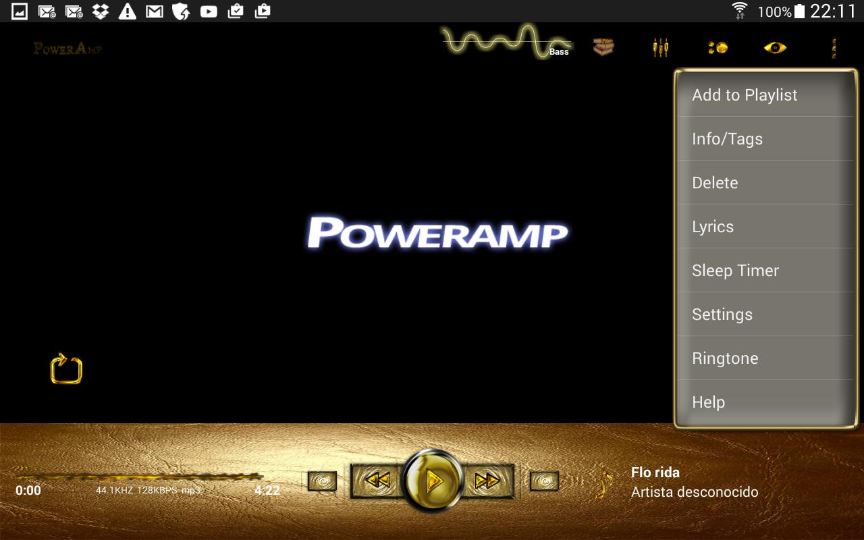Open the Dropbox notification icon
864x540 pixels.
pyautogui.click(x=101, y=11)
